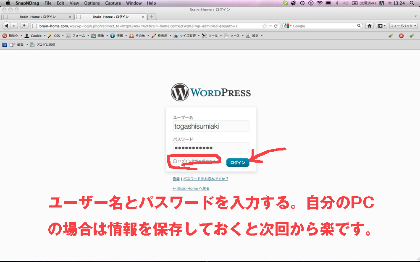Open the bookmarks toolbar button

click(381, 26)
